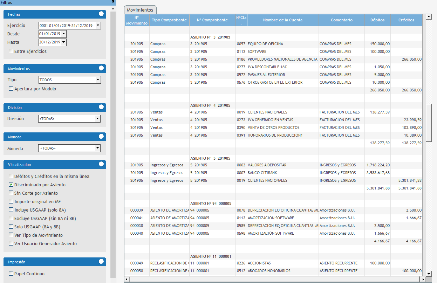This screenshot has width=437, height=283.
Task: Click the table vertical scrollbar thumb
Action: (429, 123)
